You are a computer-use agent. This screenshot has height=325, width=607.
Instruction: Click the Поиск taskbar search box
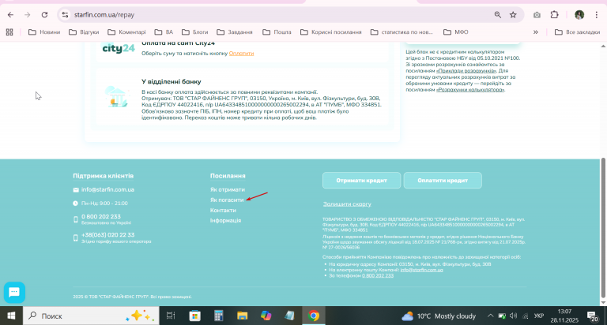pos(91,316)
